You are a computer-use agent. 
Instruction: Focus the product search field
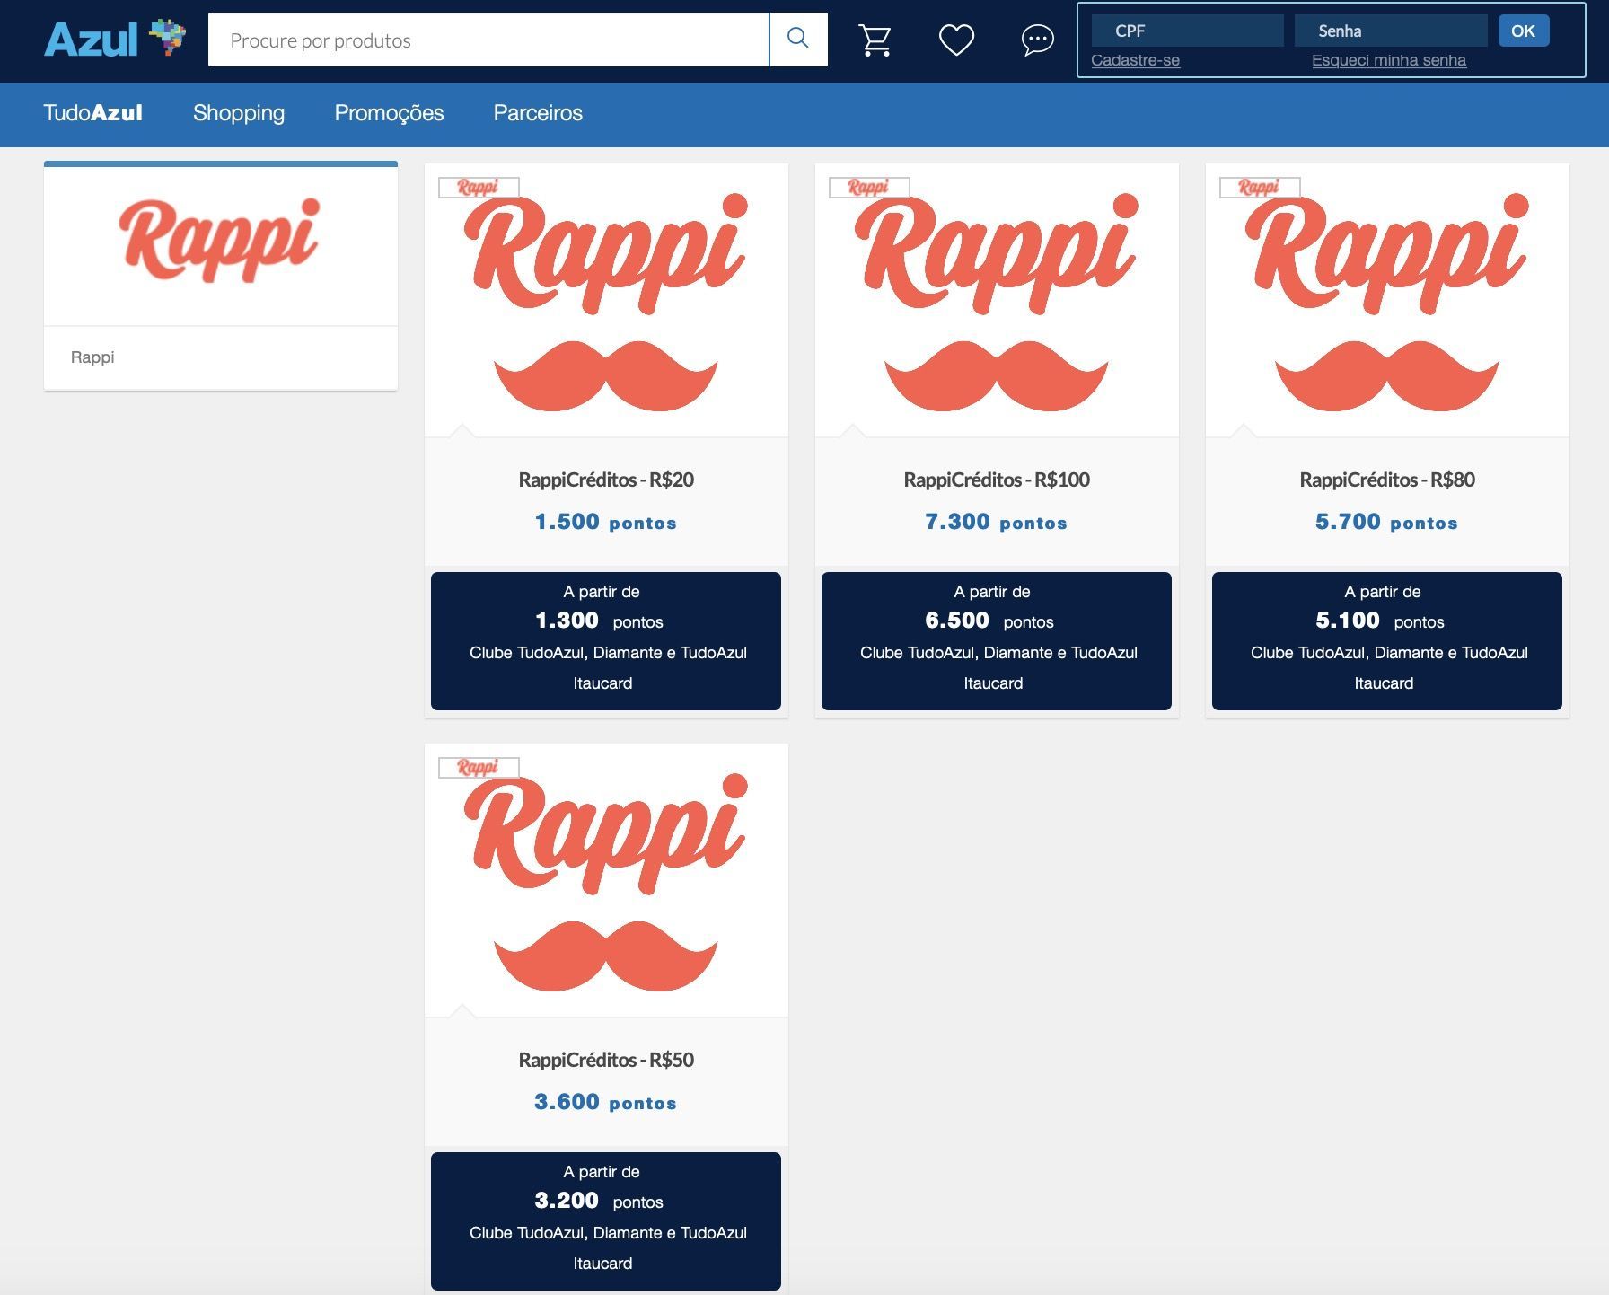[488, 40]
